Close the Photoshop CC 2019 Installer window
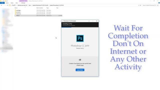Viewport: 160px width, 90px height. (97, 21)
